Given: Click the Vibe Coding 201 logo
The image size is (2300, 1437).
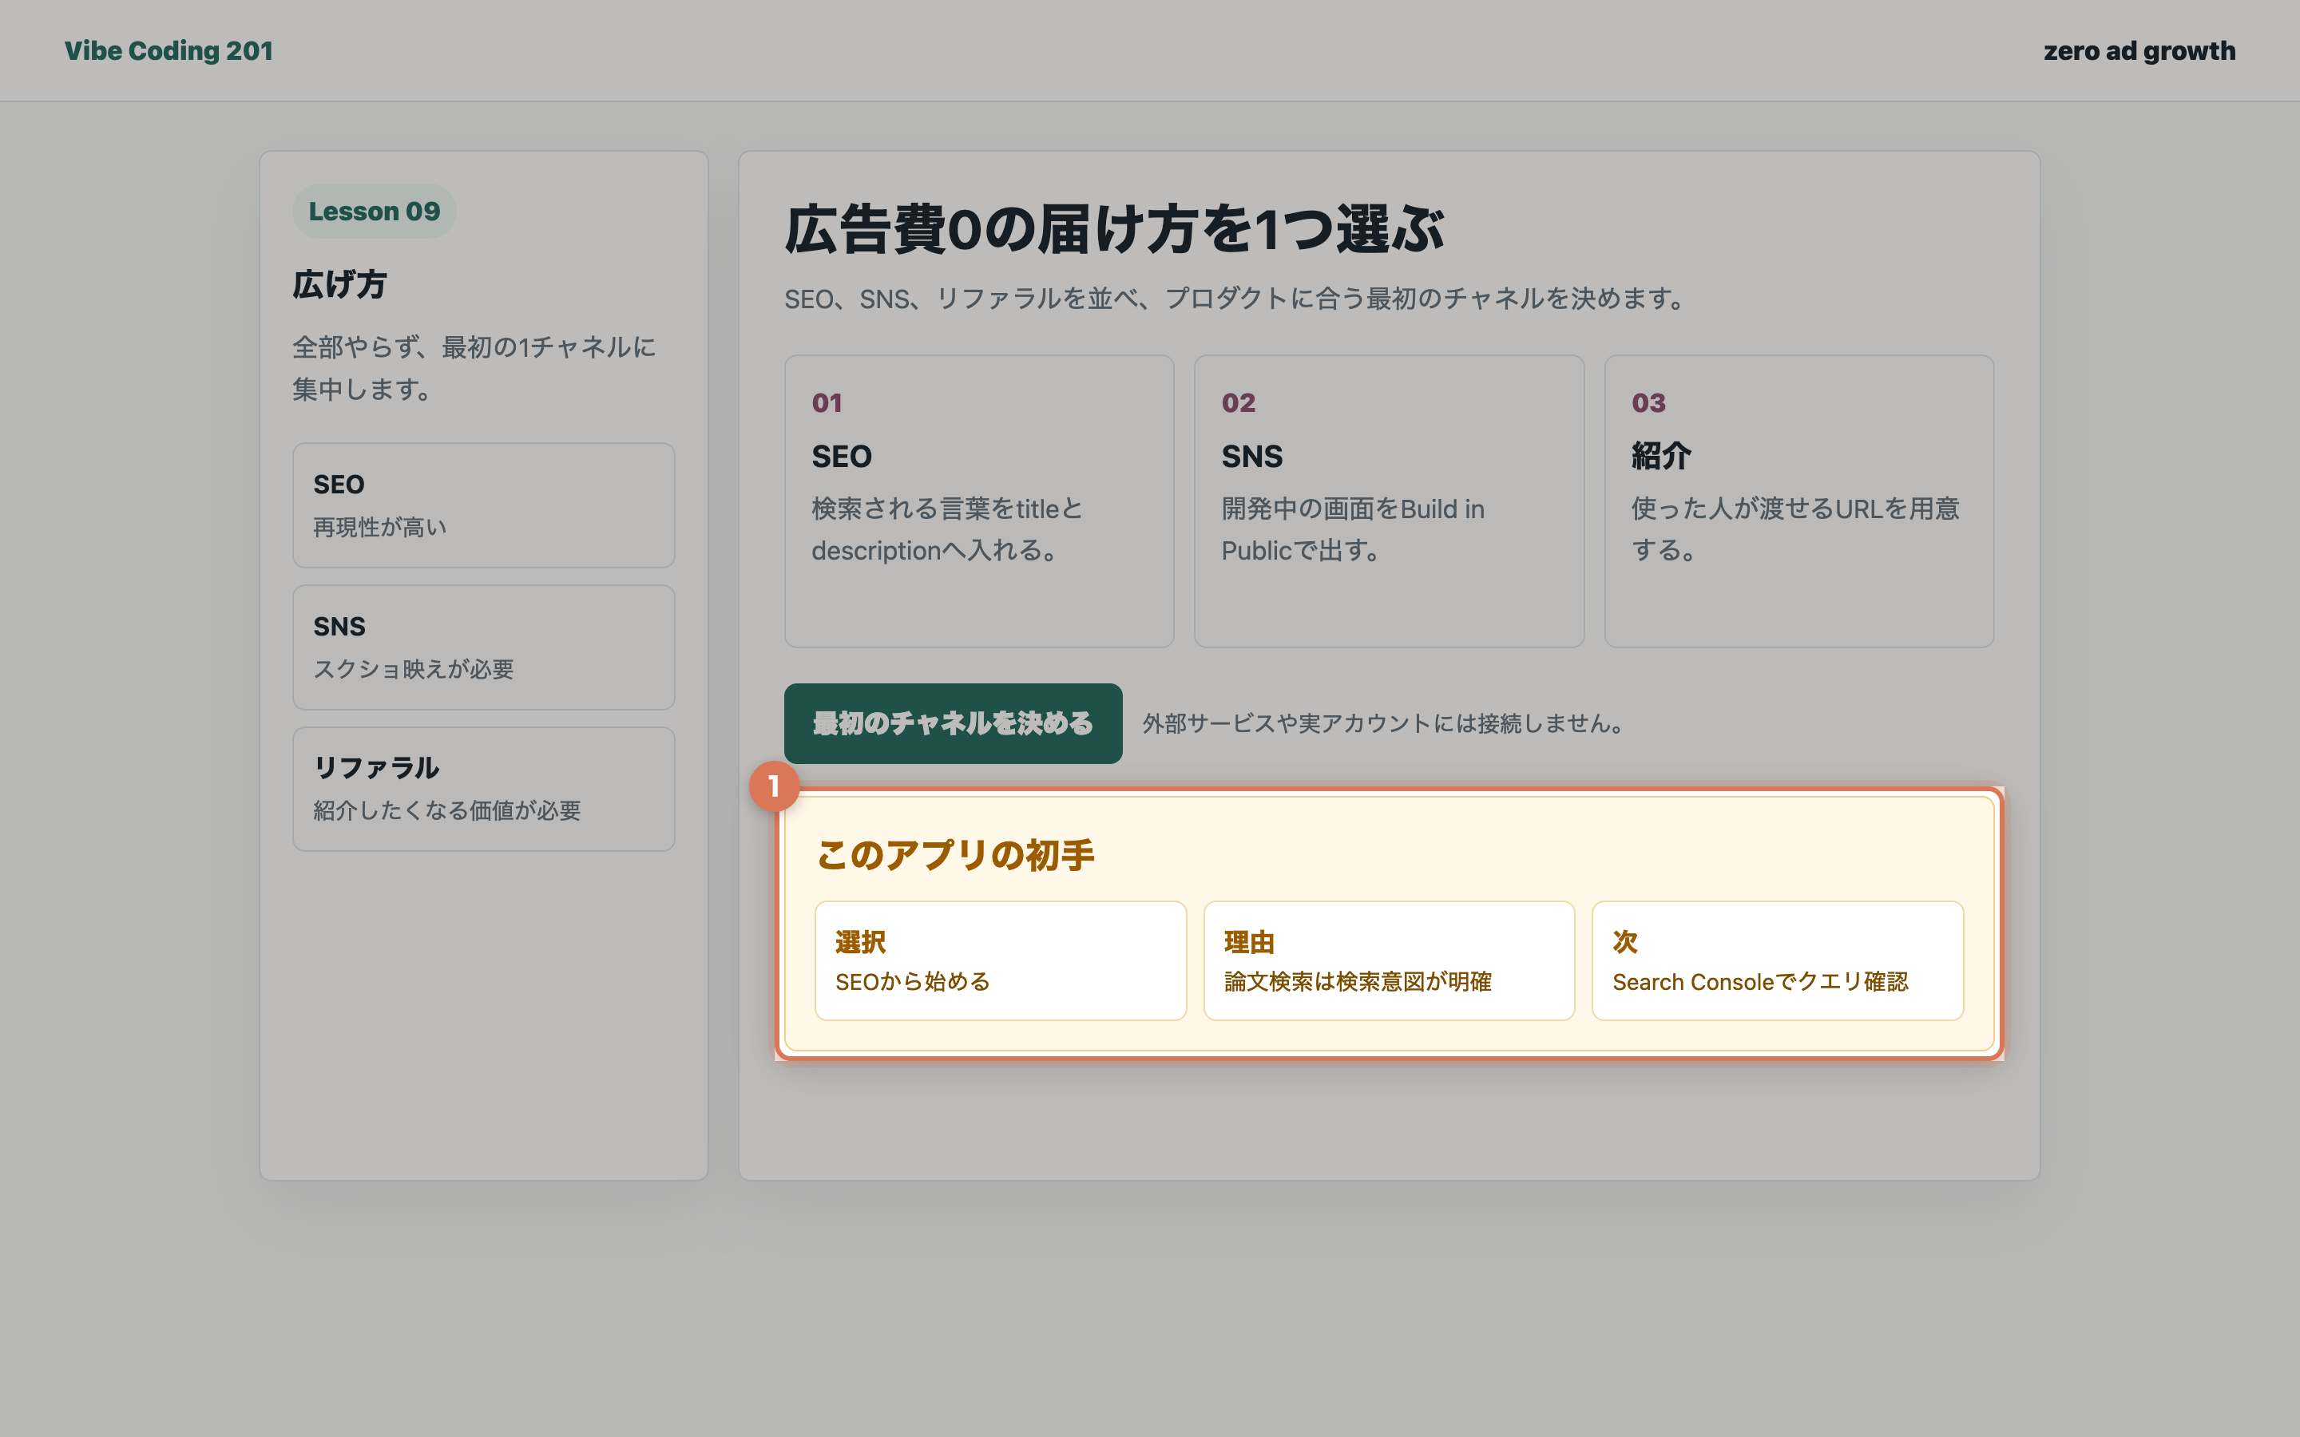Looking at the screenshot, I should (169, 50).
